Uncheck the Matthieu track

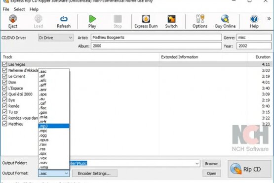pyautogui.click(x=5, y=124)
